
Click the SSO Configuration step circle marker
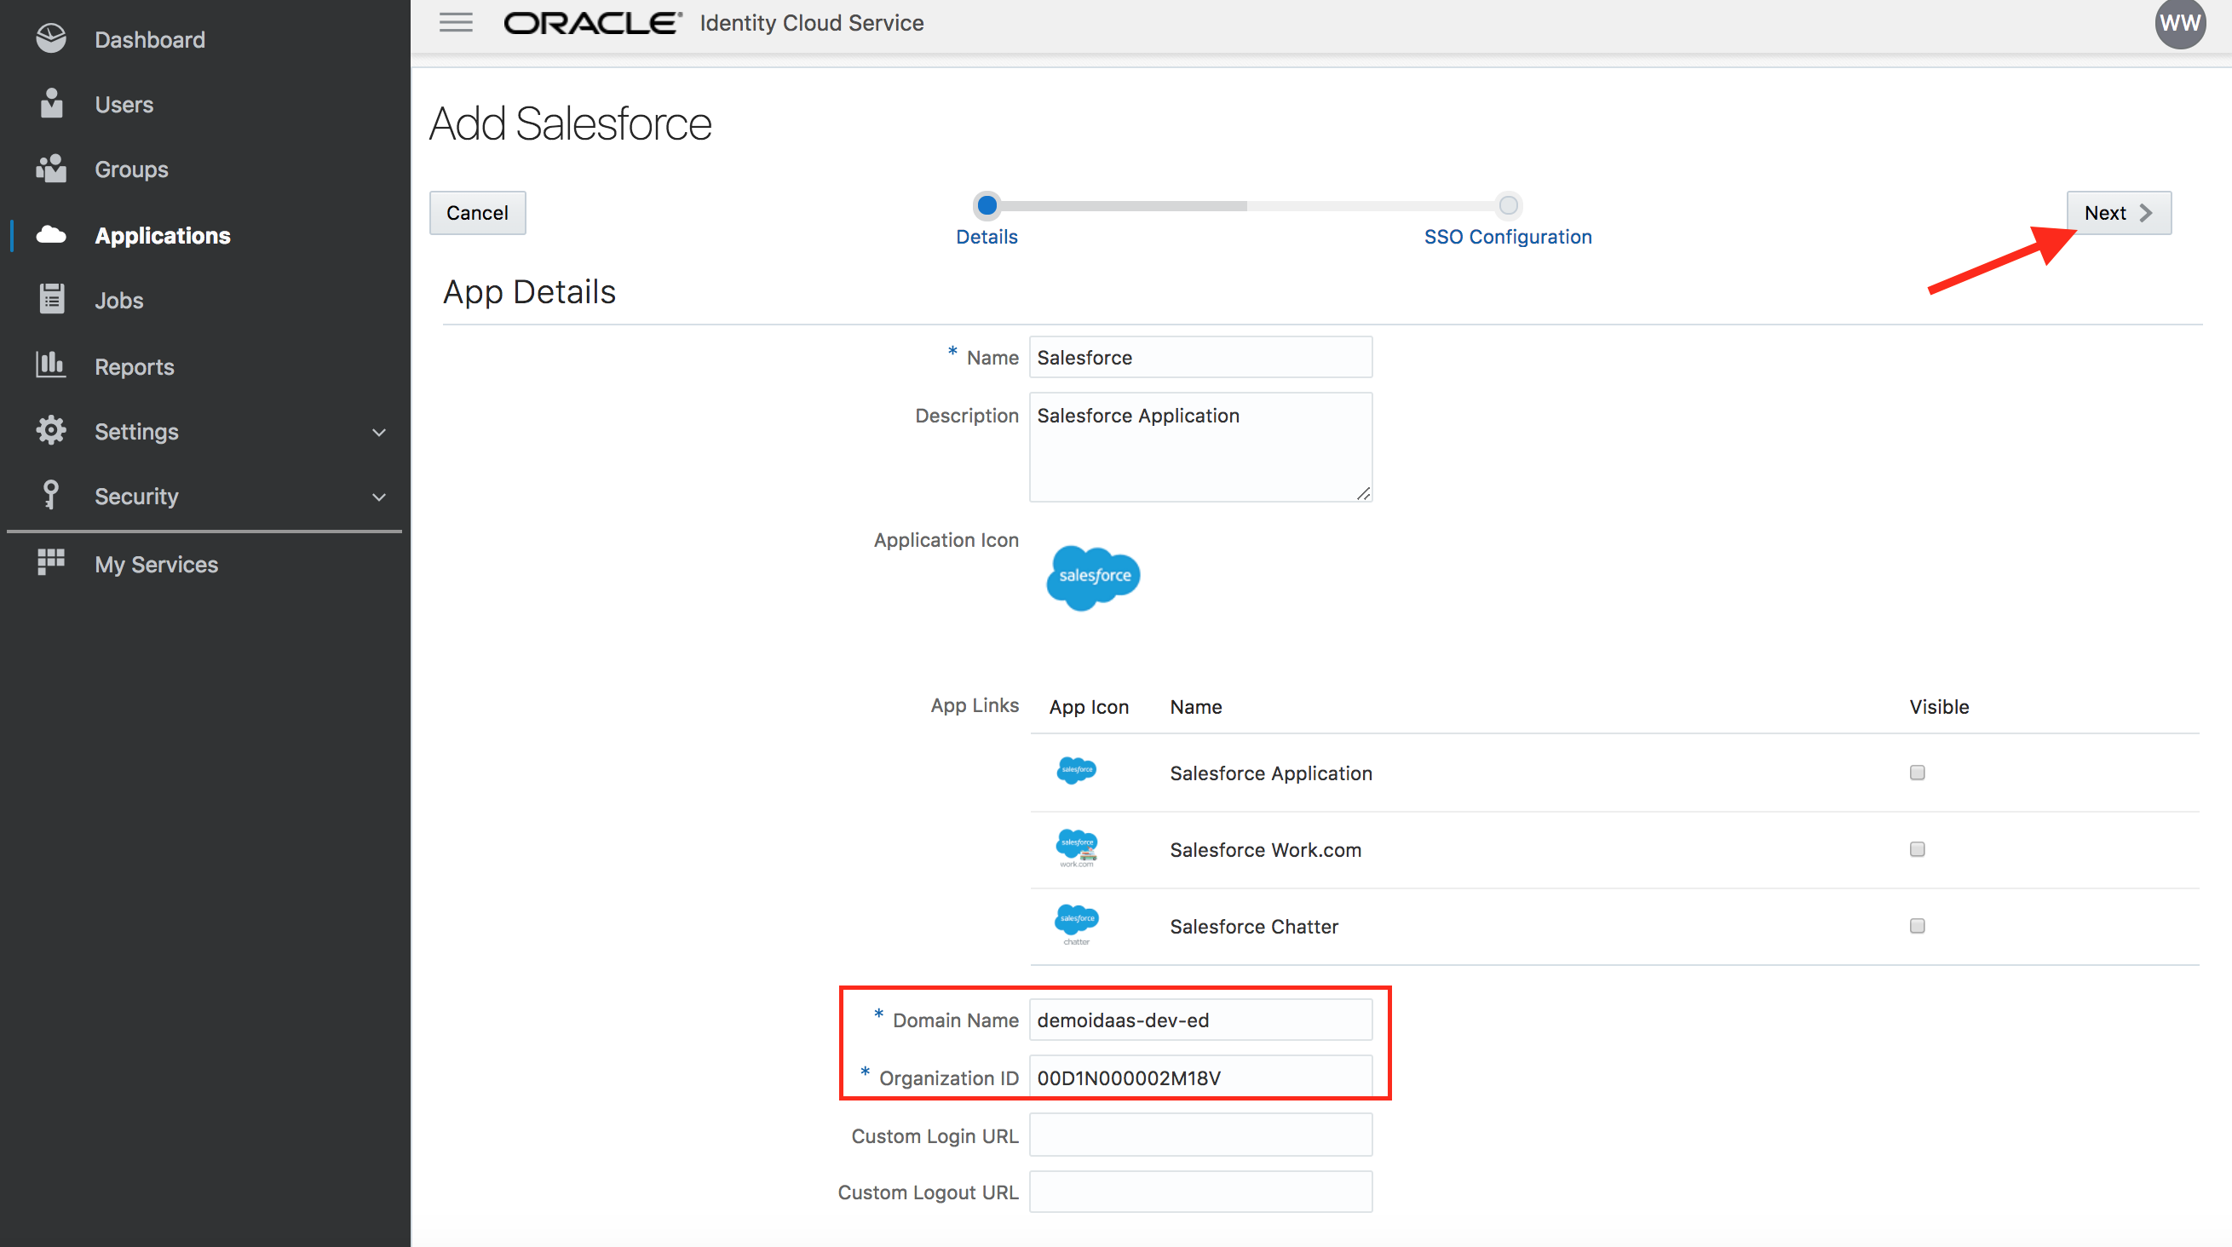pos(1509,205)
